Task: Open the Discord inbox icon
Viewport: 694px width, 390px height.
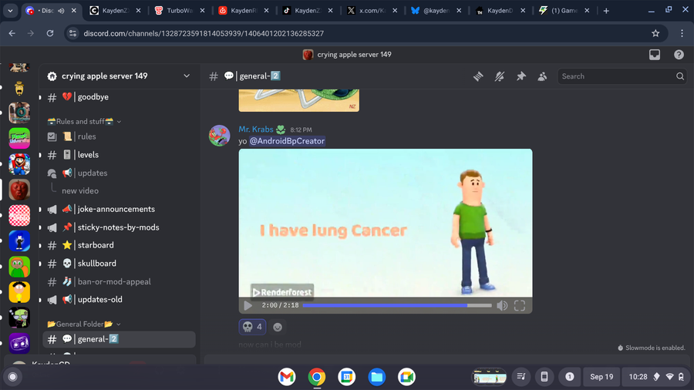Action: pos(655,55)
